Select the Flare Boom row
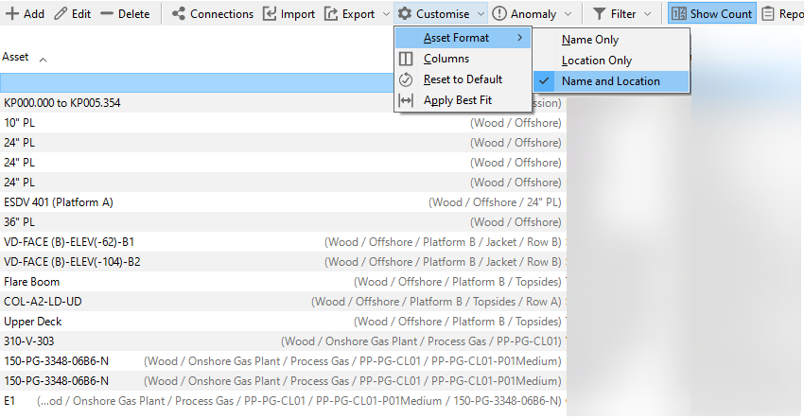This screenshot has width=804, height=419. [x=283, y=282]
